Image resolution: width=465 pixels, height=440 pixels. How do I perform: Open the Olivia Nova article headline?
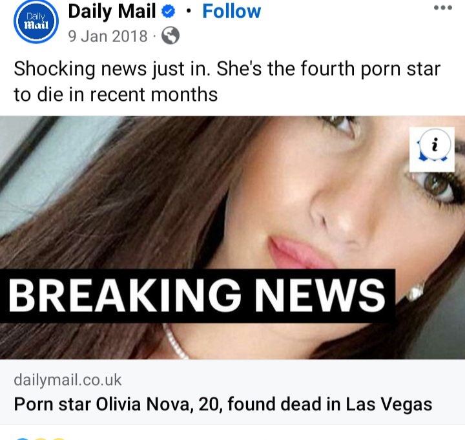point(223,404)
